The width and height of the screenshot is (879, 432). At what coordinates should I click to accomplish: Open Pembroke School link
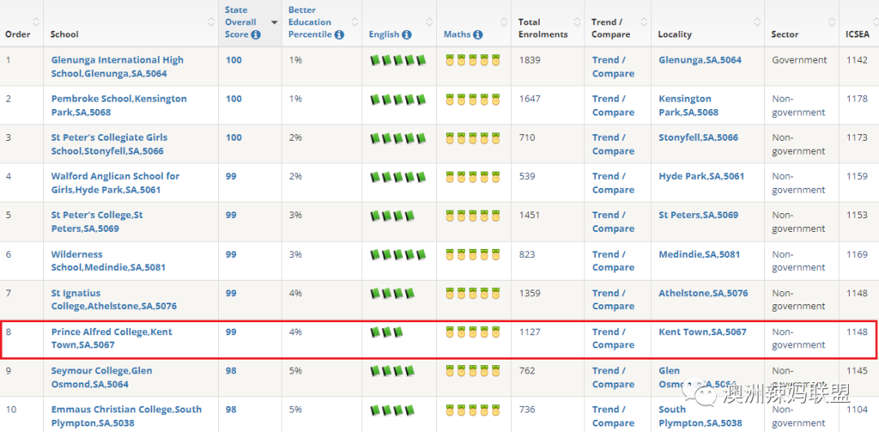(119, 105)
